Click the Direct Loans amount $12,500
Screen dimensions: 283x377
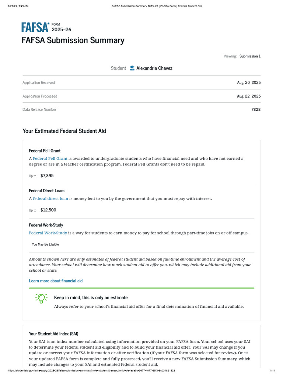click(48, 210)
